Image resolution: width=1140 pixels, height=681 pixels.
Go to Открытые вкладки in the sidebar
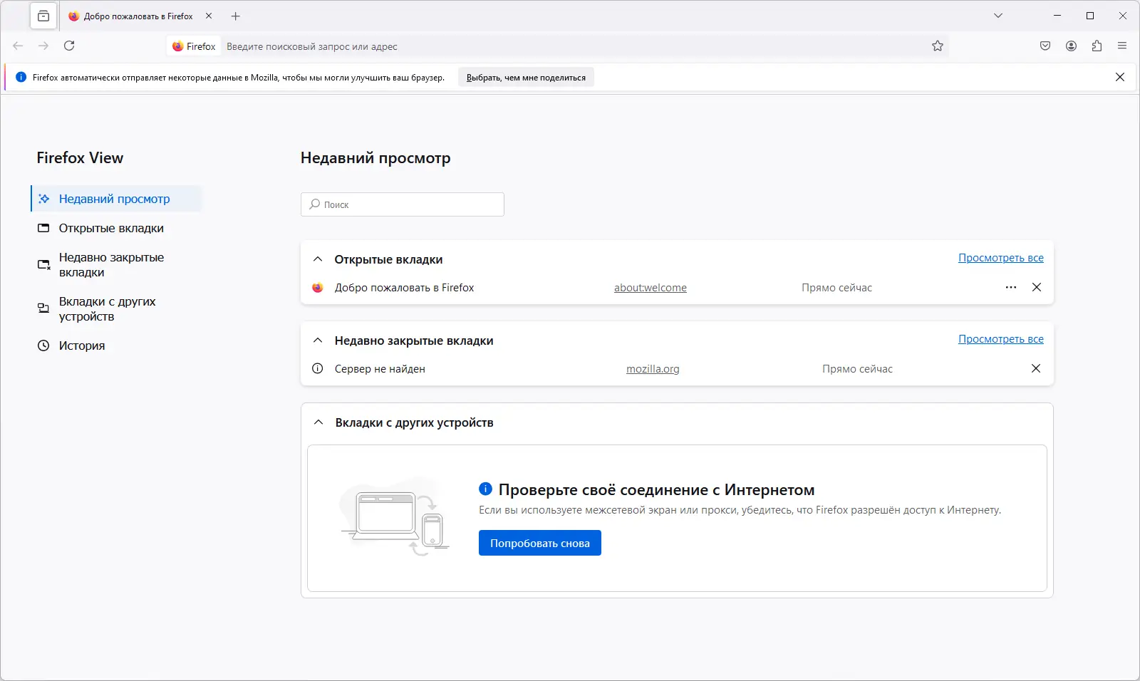click(111, 228)
